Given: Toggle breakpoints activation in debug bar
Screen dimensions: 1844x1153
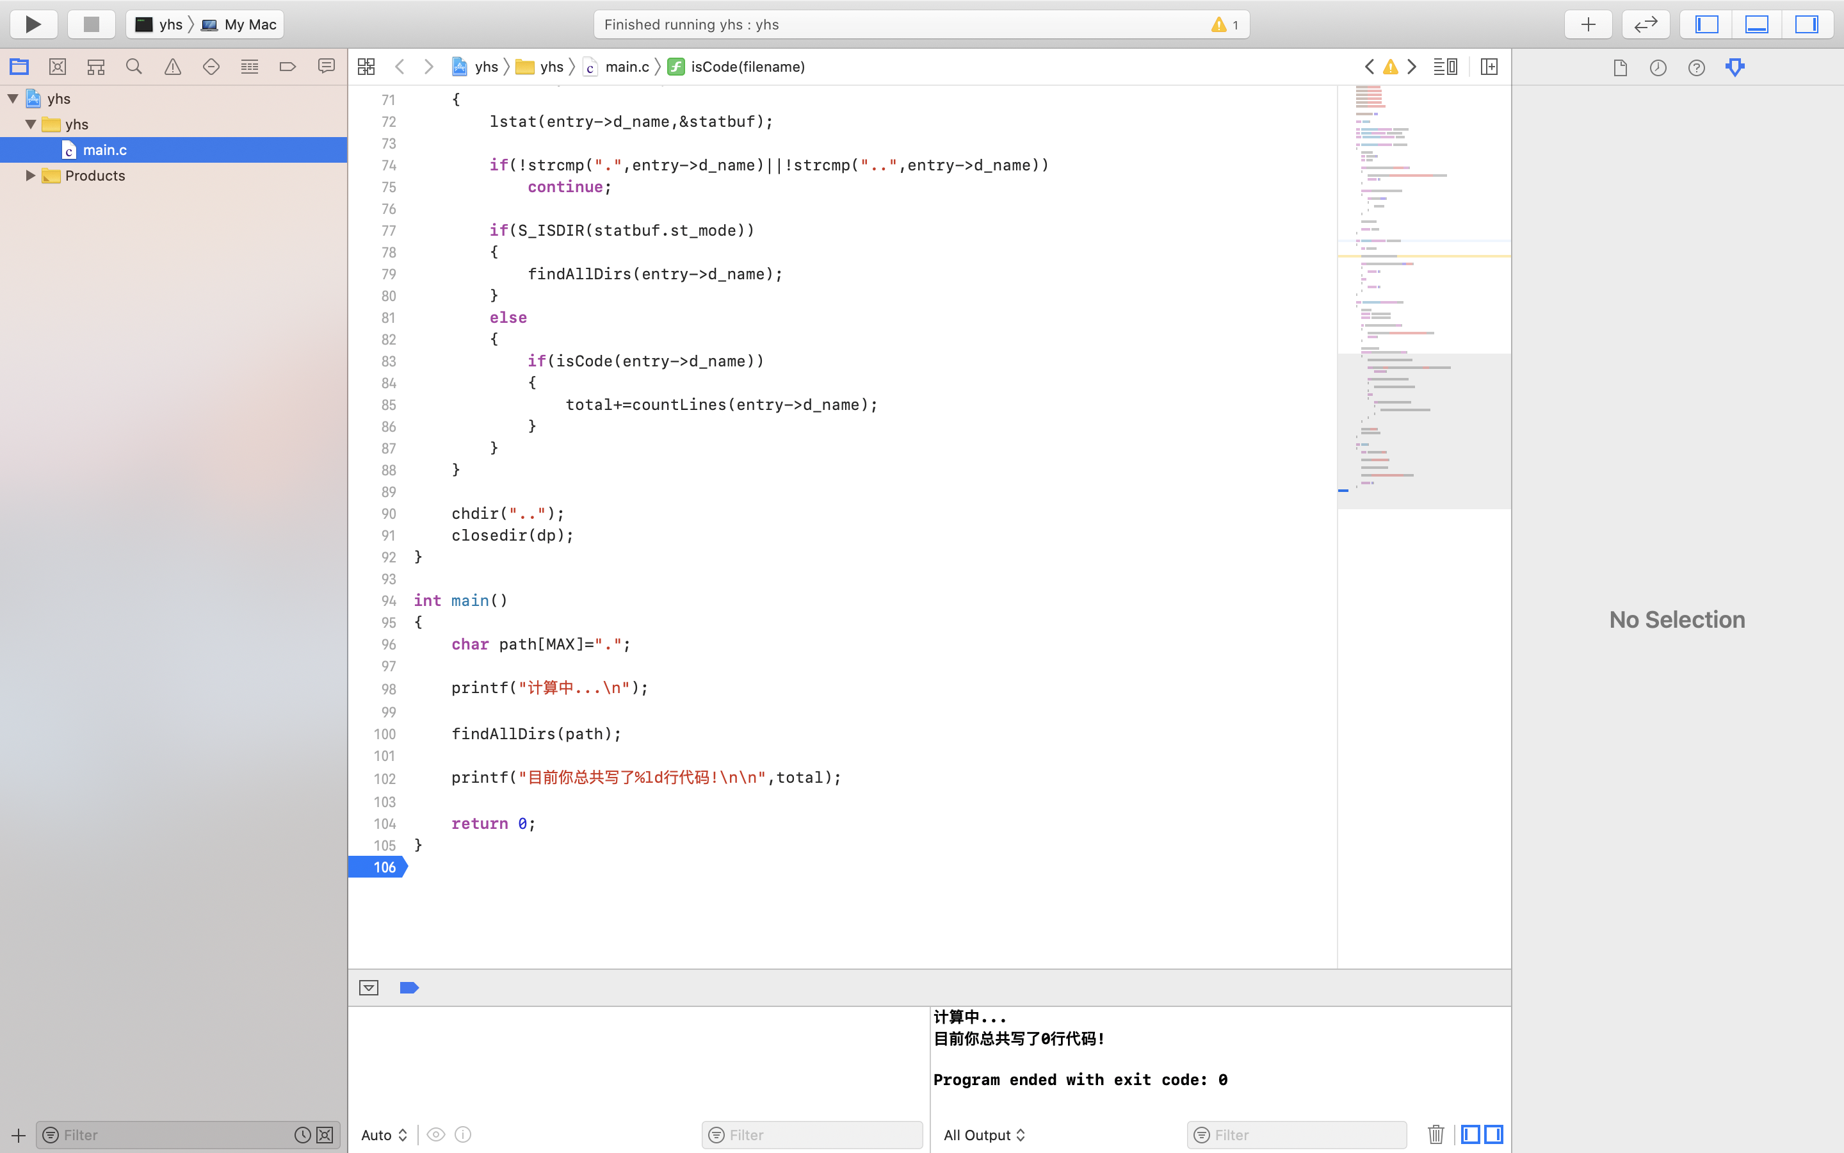Looking at the screenshot, I should [x=409, y=988].
